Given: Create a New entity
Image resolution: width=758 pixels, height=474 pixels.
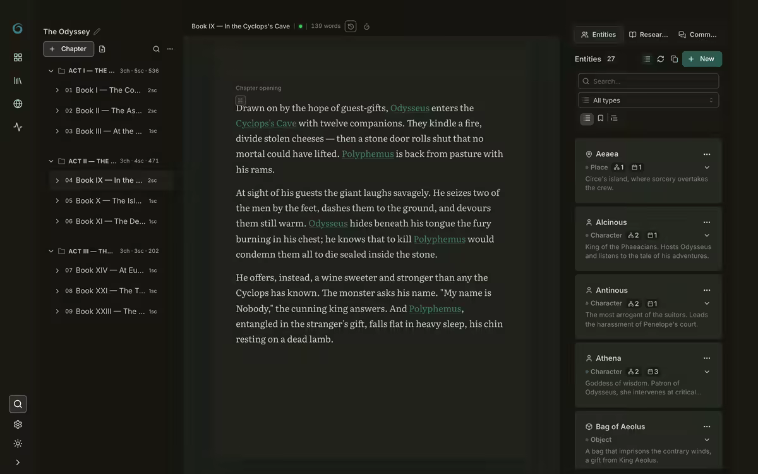Looking at the screenshot, I should pos(702,59).
